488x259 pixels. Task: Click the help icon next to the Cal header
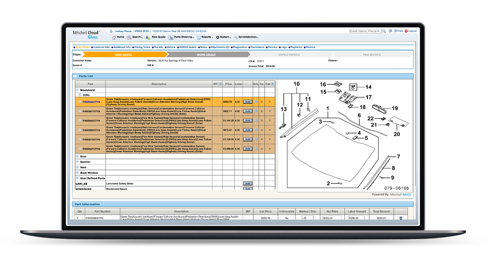click(273, 84)
